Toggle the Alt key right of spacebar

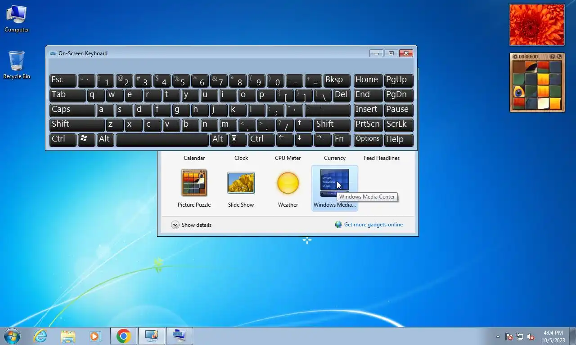coord(219,140)
